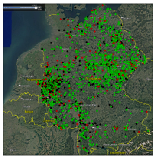Viewport: 156px width, 159px height.
Task: Click the Luxemburg country label
Action: (x=49, y=121)
